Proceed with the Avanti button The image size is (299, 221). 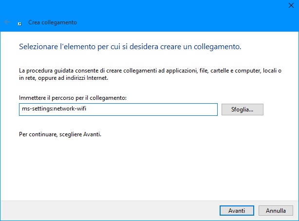[236, 211]
